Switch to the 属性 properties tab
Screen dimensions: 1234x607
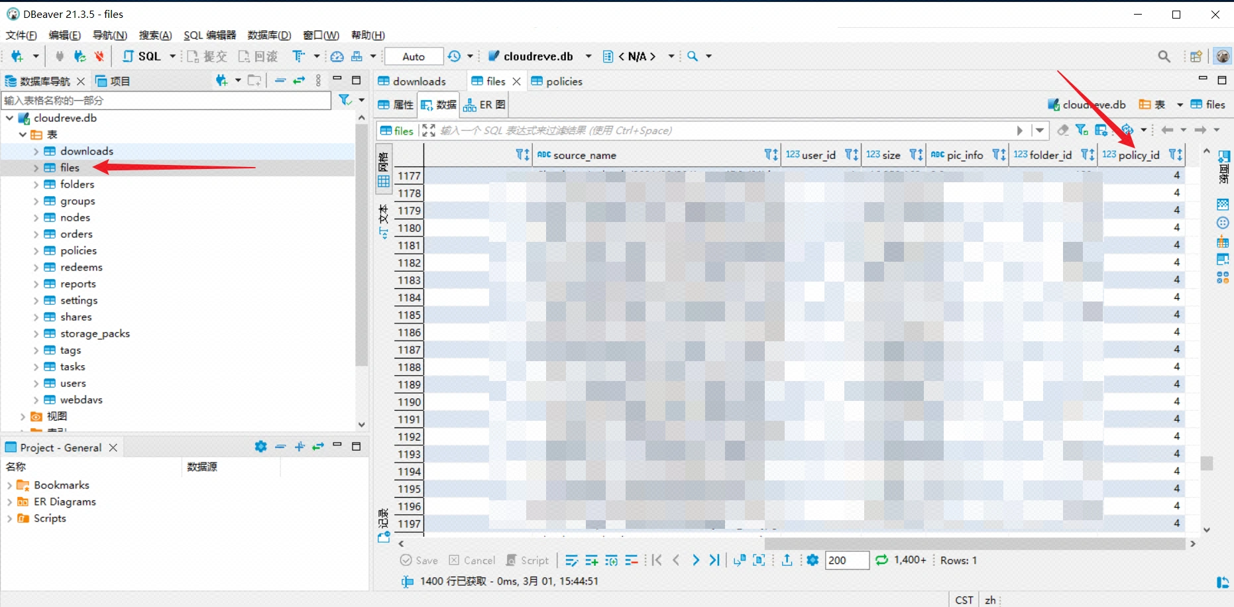pos(396,105)
